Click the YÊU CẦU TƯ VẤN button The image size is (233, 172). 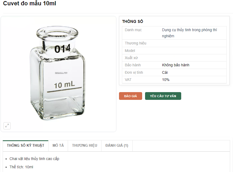[163, 96]
